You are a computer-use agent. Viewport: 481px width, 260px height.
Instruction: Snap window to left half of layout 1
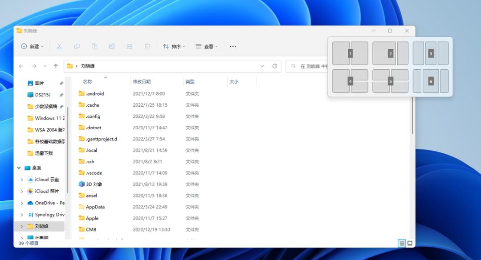[x=341, y=53]
